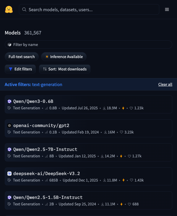Click the heart icon on gpt2 row
177x216 pixels.
point(121,132)
